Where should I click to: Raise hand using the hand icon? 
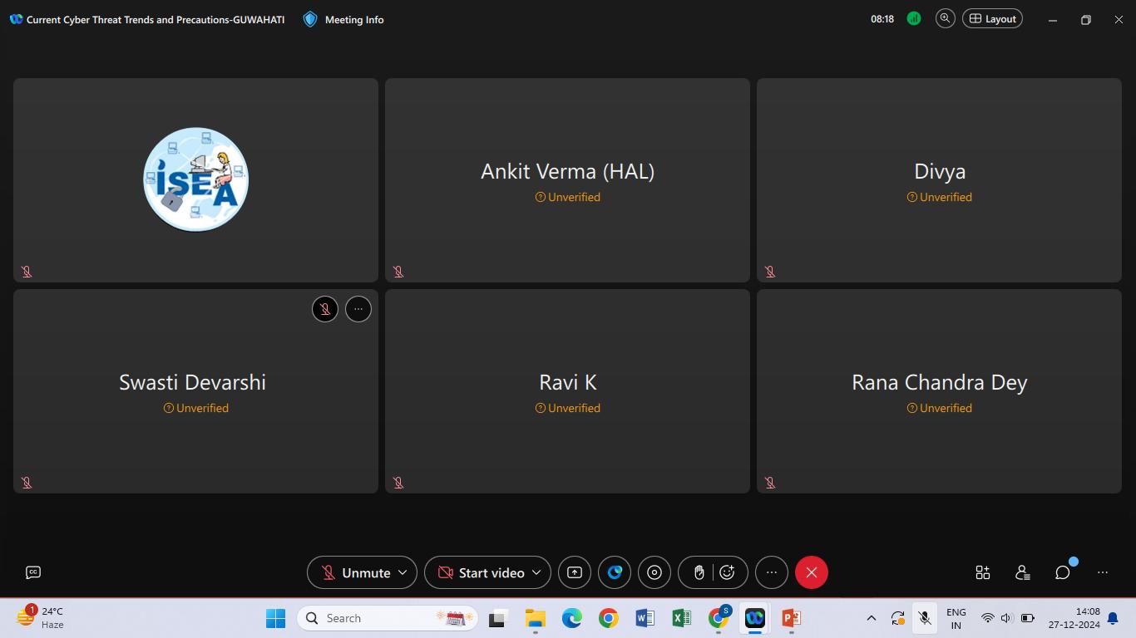click(x=699, y=572)
